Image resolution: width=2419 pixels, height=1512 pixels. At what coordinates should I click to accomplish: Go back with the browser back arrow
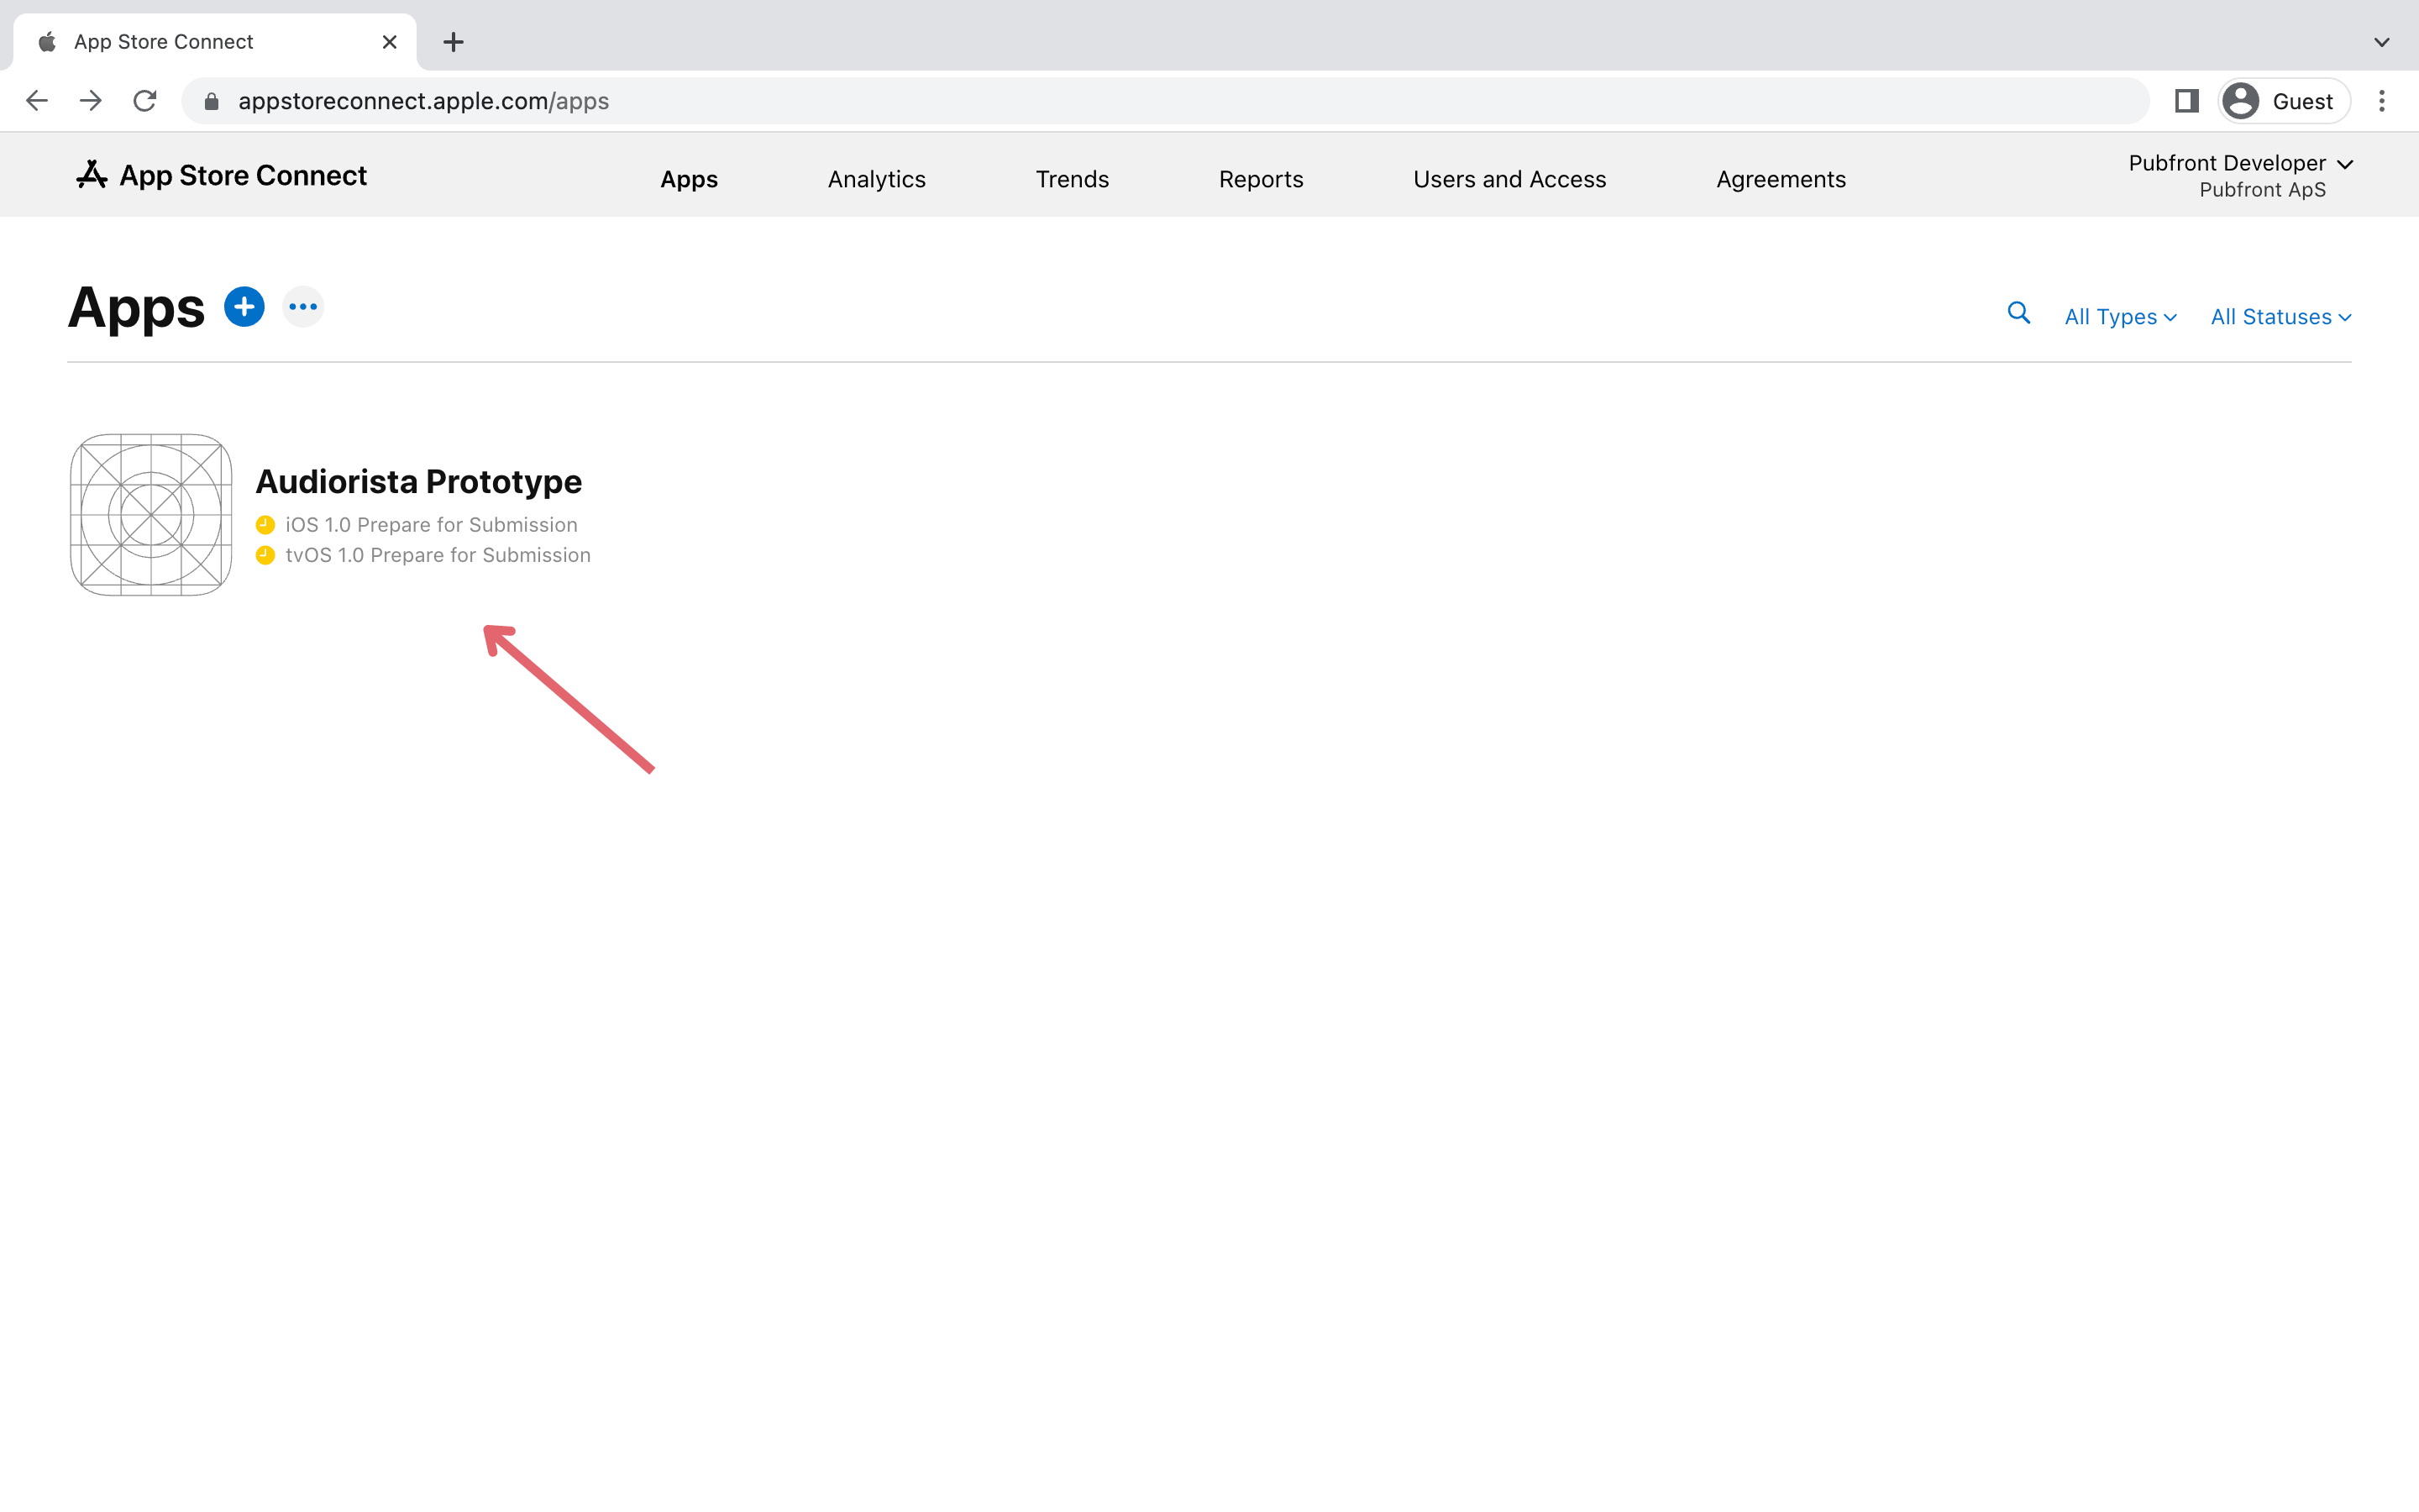click(x=37, y=101)
